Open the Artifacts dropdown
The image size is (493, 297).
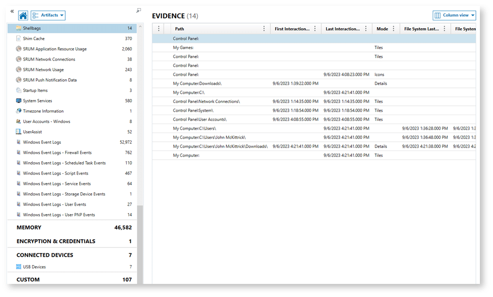point(48,15)
